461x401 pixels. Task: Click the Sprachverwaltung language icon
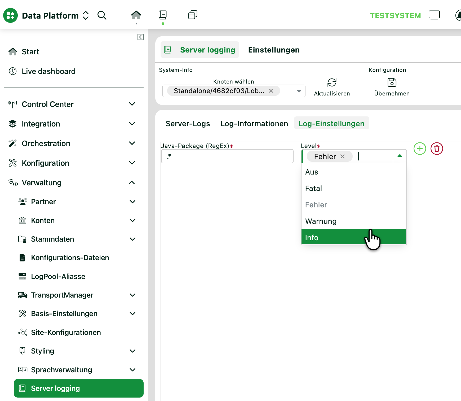pos(23,370)
